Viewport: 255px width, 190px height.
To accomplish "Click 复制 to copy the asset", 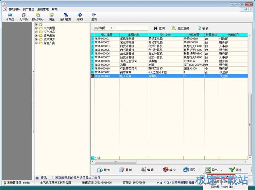I will pyautogui.click(x=125, y=170).
